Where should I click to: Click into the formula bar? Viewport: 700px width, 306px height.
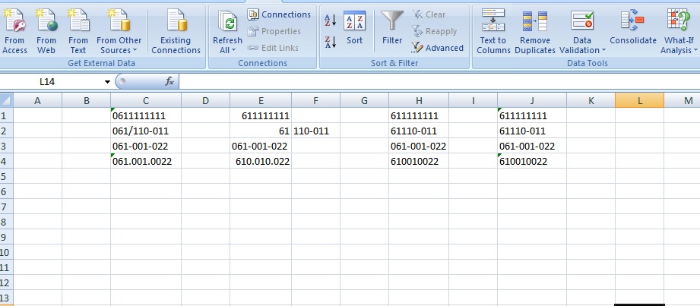439,82
